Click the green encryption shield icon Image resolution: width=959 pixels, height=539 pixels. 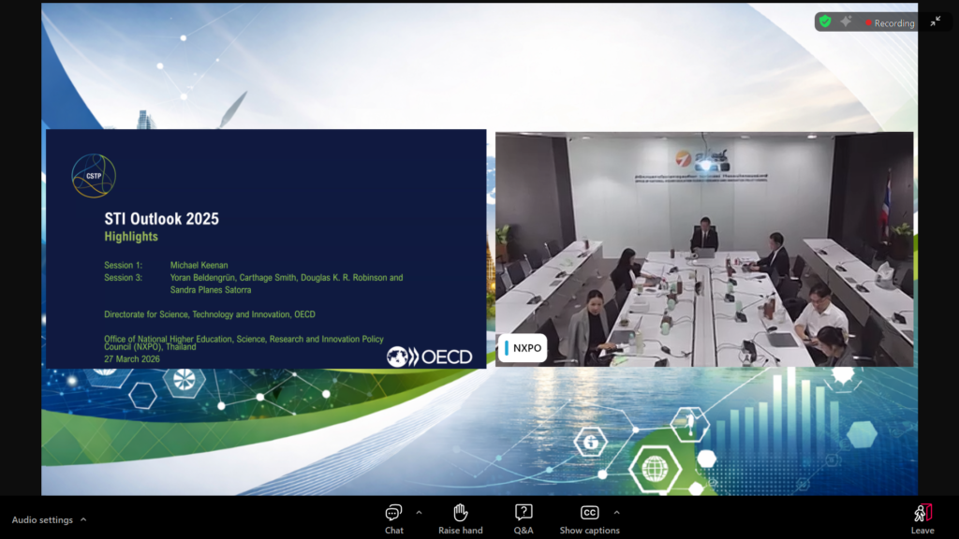click(825, 22)
